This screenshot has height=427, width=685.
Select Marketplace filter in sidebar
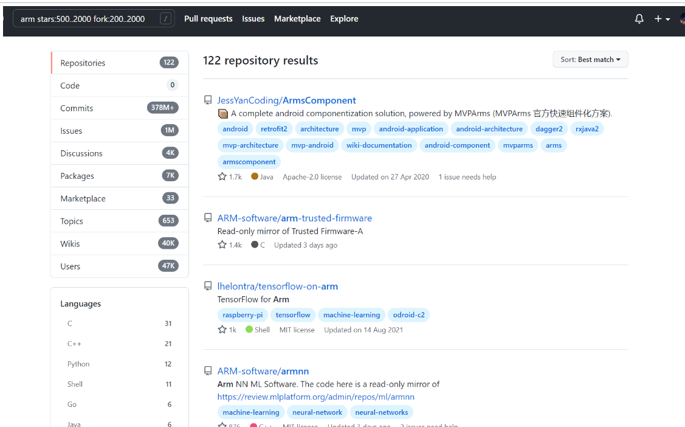(x=120, y=198)
